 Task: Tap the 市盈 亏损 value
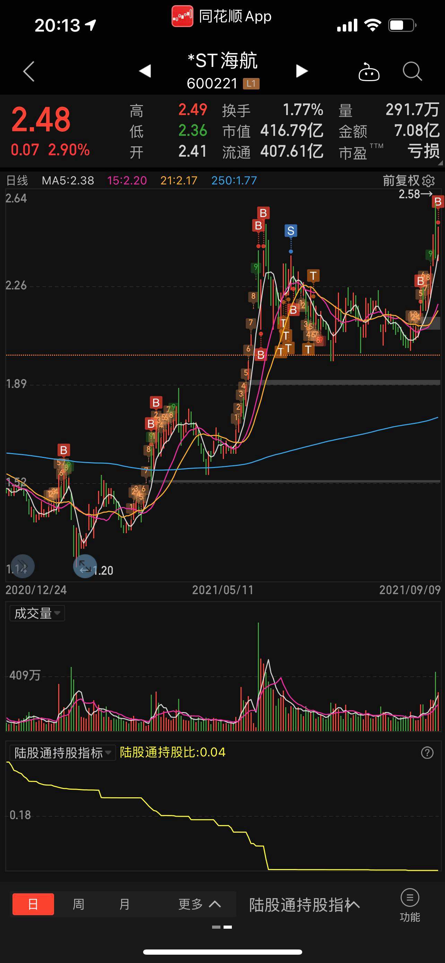pyautogui.click(x=423, y=151)
